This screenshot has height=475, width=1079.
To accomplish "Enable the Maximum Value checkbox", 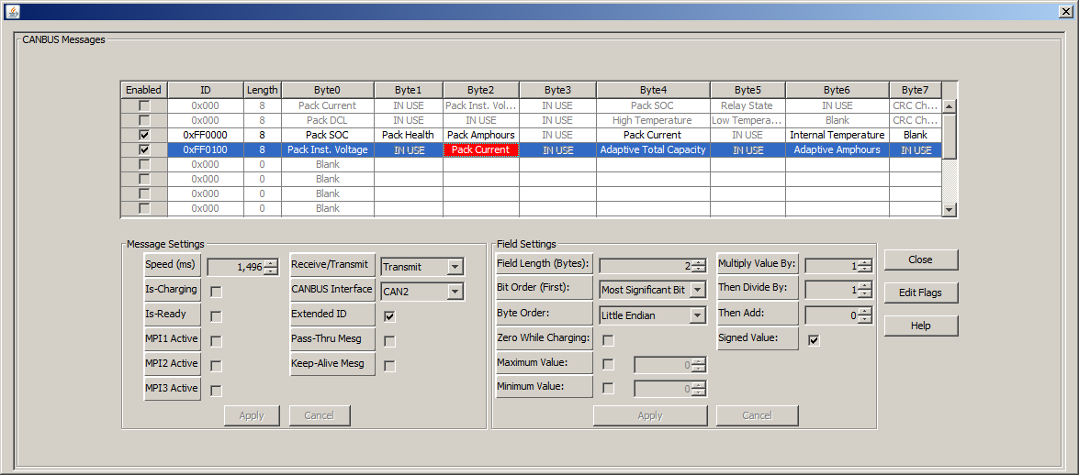I will 608,365.
